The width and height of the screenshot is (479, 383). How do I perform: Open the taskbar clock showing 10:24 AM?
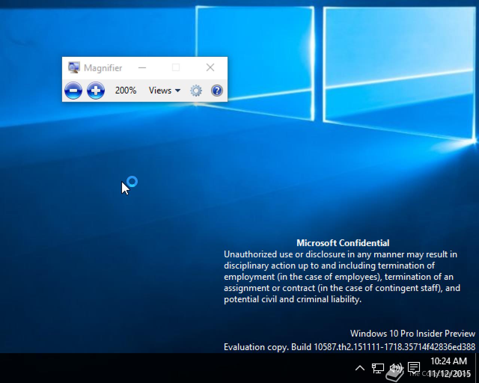pos(449,367)
